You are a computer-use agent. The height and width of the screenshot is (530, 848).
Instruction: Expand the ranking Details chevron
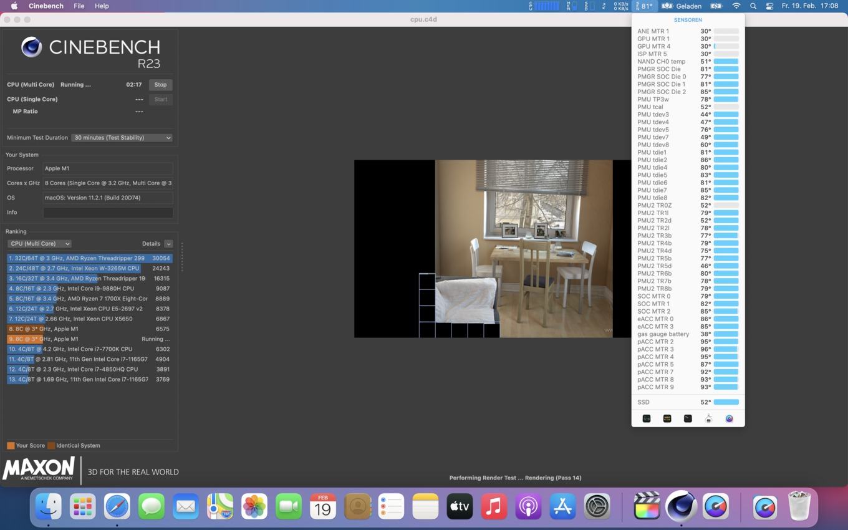click(168, 244)
